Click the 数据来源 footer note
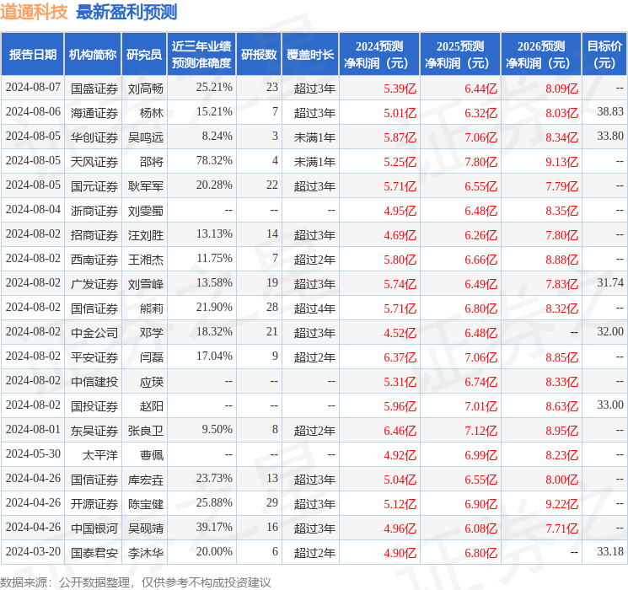Screen dimensions: 628x590 click(136, 582)
